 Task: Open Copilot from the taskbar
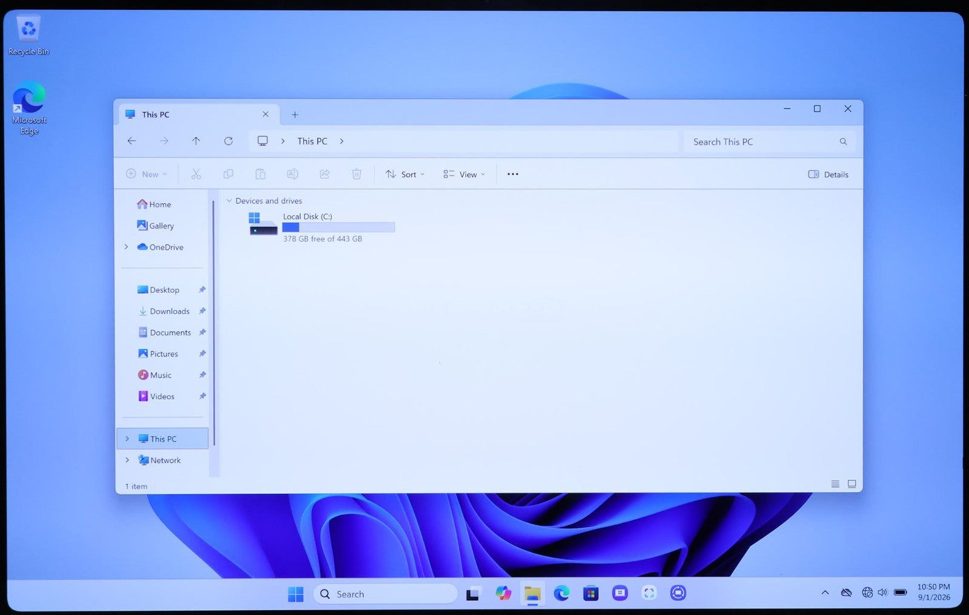[x=503, y=593]
